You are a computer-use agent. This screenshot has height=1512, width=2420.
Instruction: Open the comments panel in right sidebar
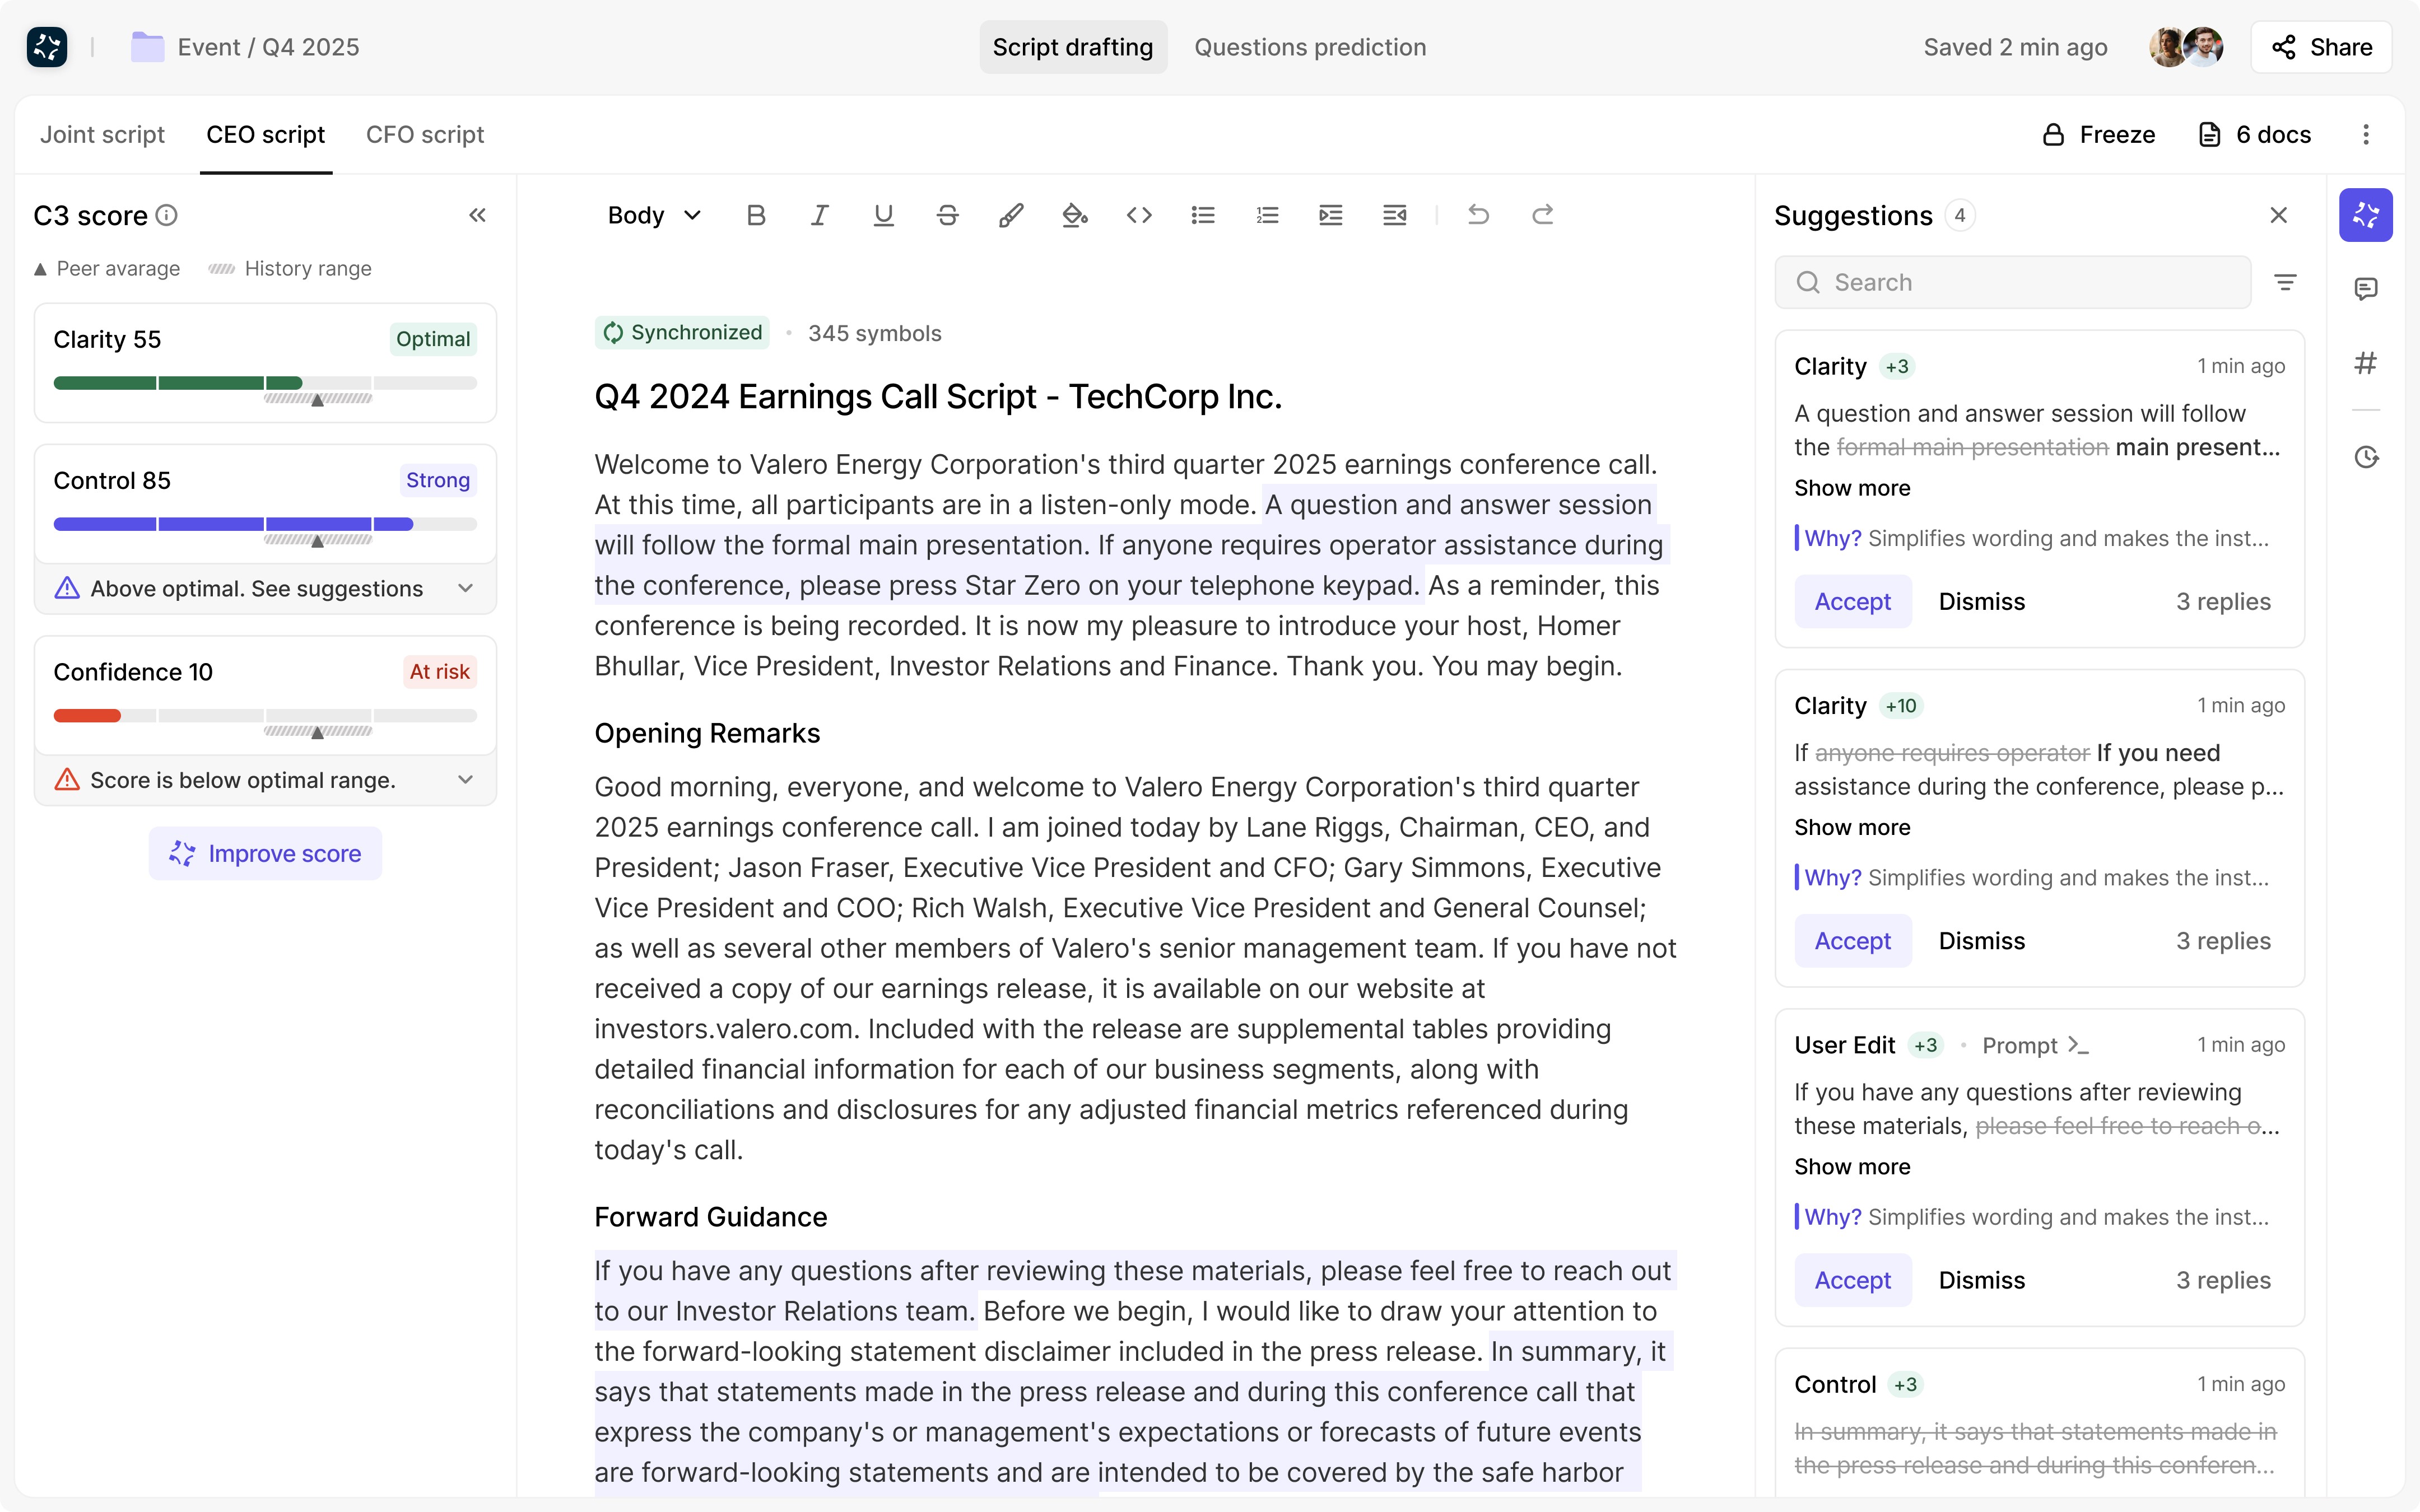(x=2365, y=289)
